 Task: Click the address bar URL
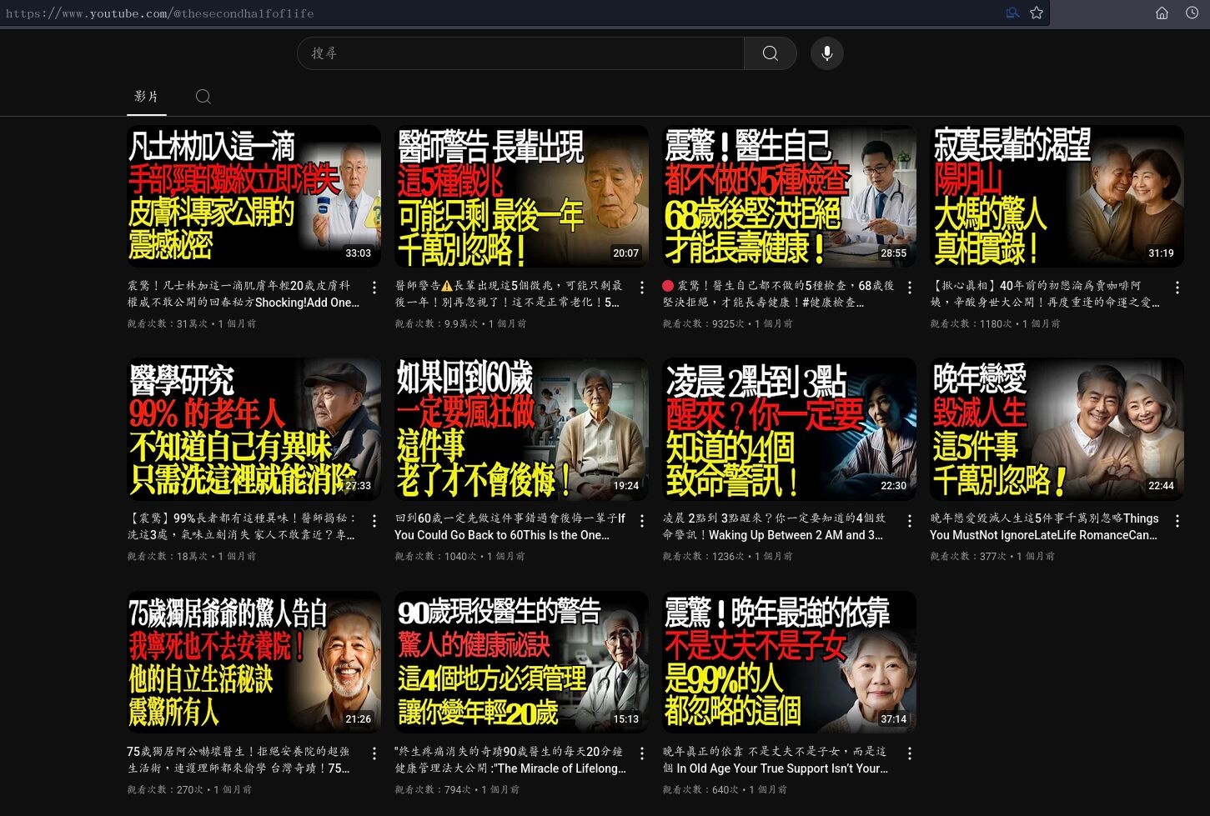[160, 13]
